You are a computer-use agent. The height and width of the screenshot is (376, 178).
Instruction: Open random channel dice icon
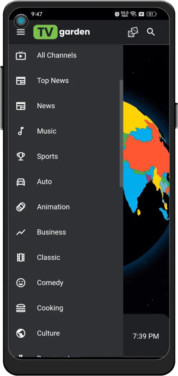(x=133, y=32)
